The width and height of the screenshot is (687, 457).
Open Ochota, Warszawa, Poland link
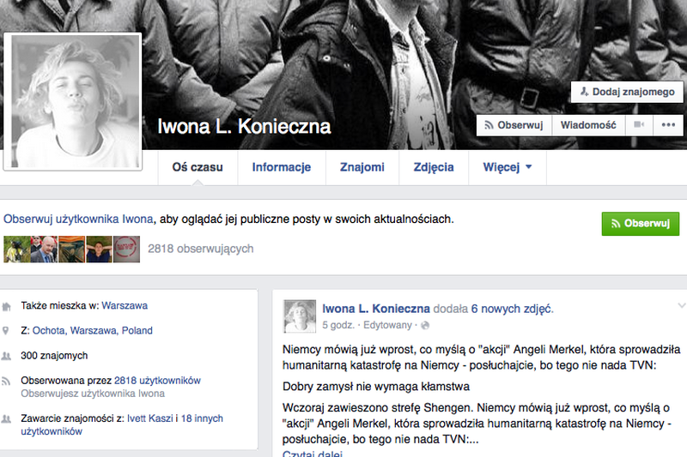pyautogui.click(x=93, y=331)
